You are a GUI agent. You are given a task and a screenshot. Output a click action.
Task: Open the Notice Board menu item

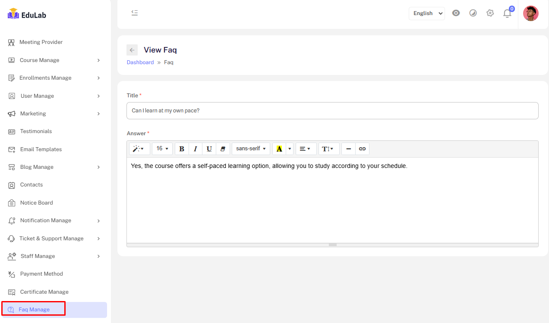coord(37,203)
